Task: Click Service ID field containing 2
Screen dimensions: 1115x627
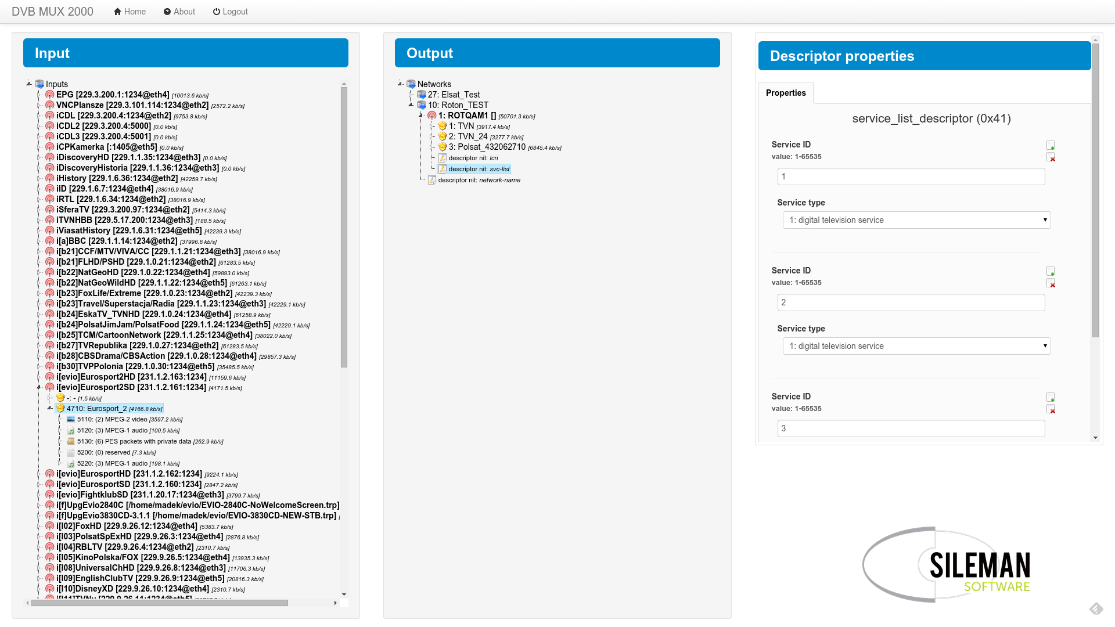Action: [911, 302]
